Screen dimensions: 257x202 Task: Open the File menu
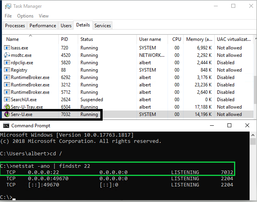point(8,16)
